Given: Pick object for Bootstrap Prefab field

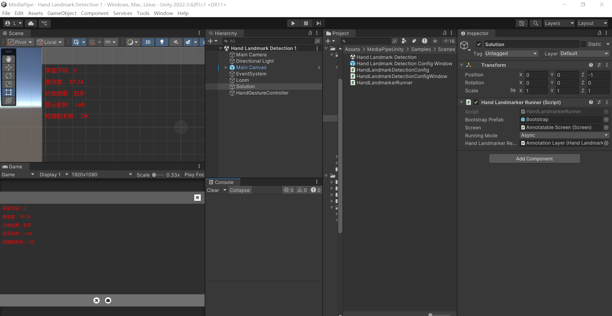Looking at the screenshot, I should pos(606,120).
